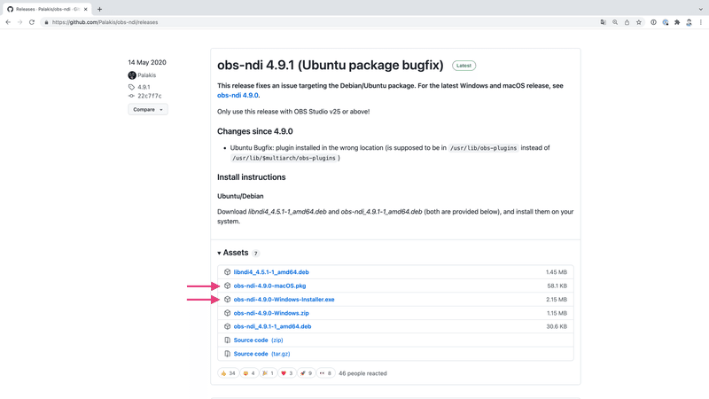Open the translate page icon

point(604,22)
